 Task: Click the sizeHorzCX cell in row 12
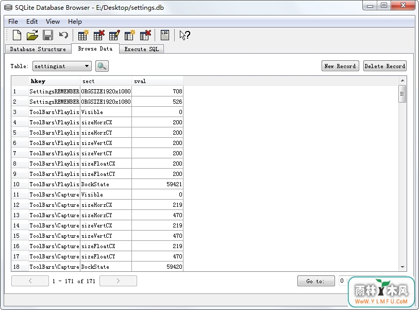[106, 205]
